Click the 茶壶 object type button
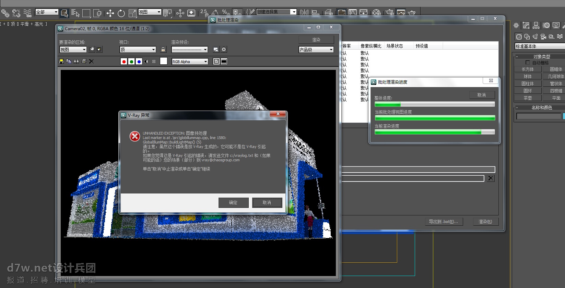Viewport: 565px width, 288px height. click(528, 98)
